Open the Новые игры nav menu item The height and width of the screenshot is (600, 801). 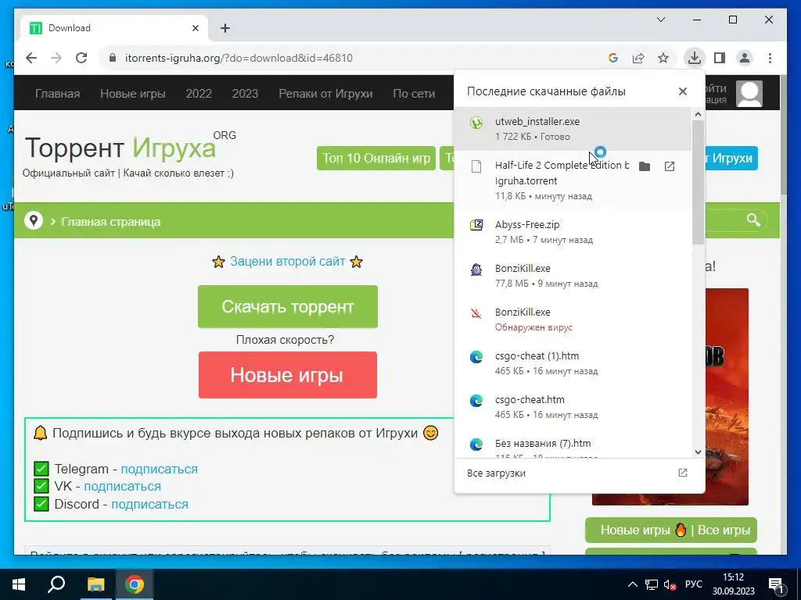click(133, 94)
